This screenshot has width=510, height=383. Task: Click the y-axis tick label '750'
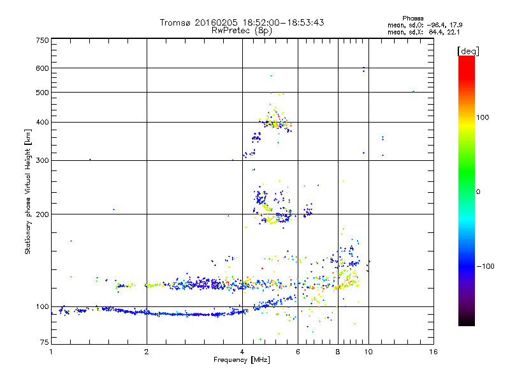[x=43, y=40]
